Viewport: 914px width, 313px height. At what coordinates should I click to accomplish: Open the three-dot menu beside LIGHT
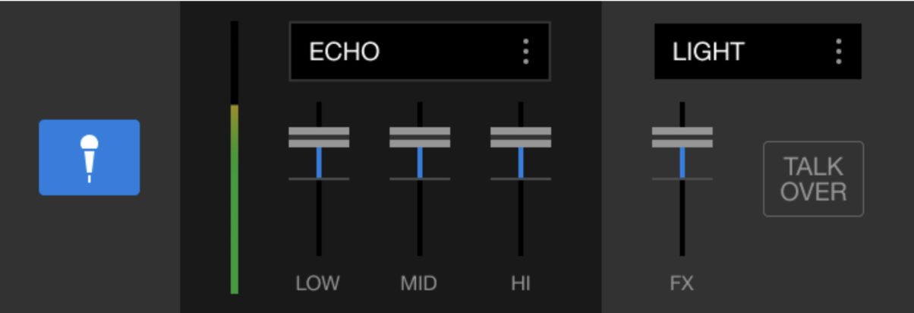(x=838, y=51)
